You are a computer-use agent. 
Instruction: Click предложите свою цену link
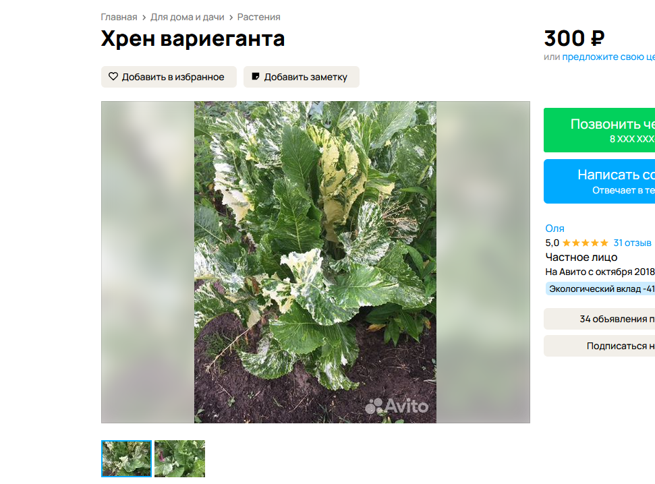point(608,57)
